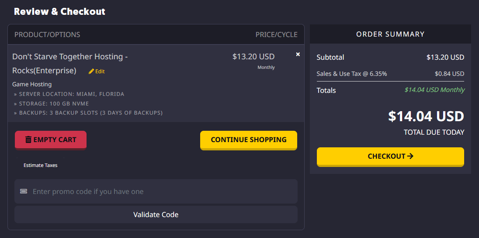This screenshot has width=479, height=238.
Task: Click the Backups: 3 Backup Slots line
Action: click(88, 113)
